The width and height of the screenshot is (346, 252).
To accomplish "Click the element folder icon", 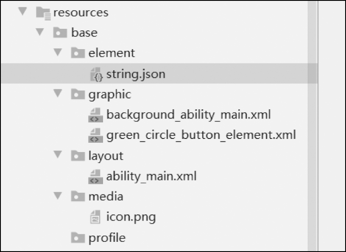I will tap(78, 53).
